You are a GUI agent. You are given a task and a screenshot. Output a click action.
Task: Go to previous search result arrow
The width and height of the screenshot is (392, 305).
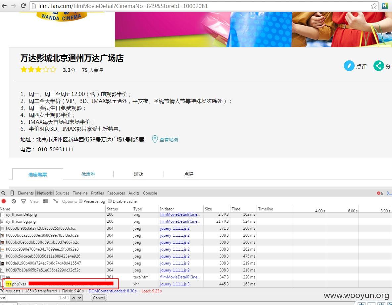74,298
